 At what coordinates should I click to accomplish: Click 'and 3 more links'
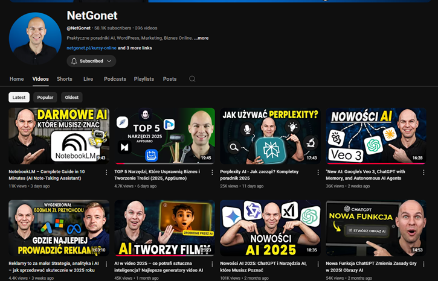(x=135, y=48)
